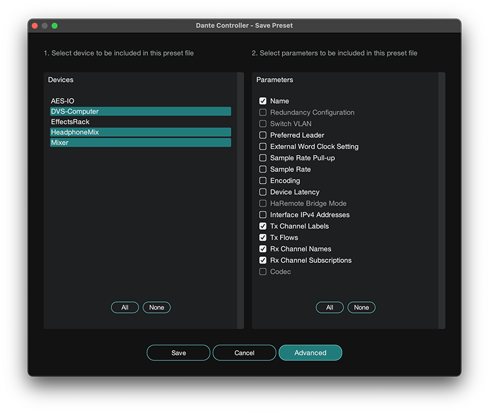Click the Devices list scrollbar
This screenshot has width=489, height=413.
240,201
